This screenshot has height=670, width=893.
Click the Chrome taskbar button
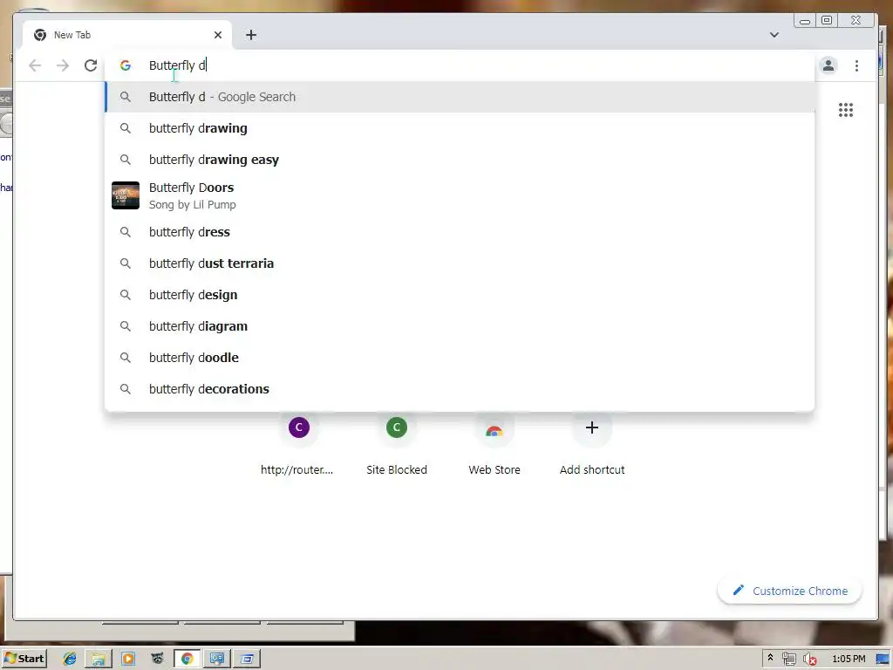[187, 659]
